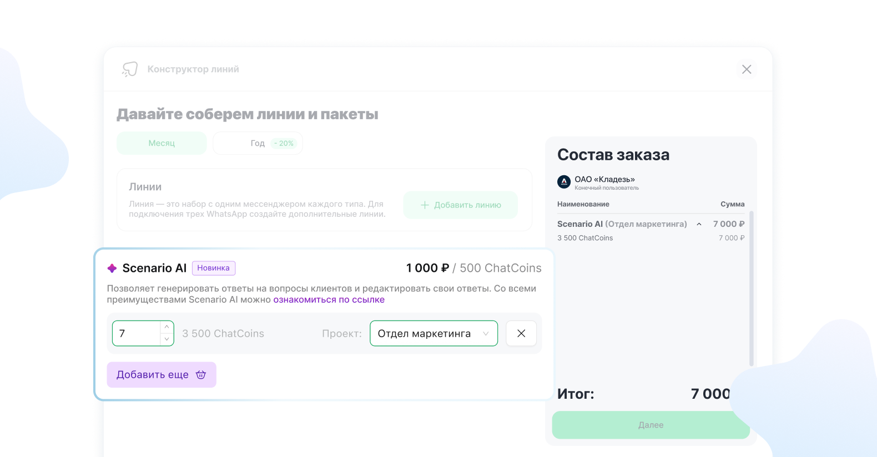877x457 pixels.
Task: Decrease package quantity with down arrow
Action: coord(167,339)
